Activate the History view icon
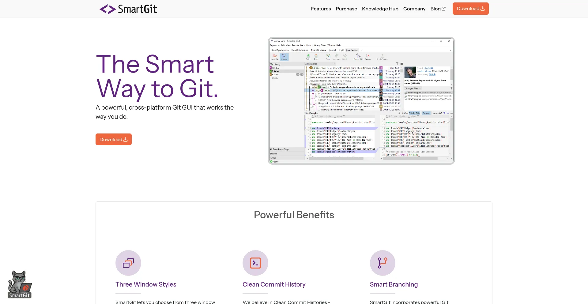Screen dimensions: 588x304 click(284, 57)
